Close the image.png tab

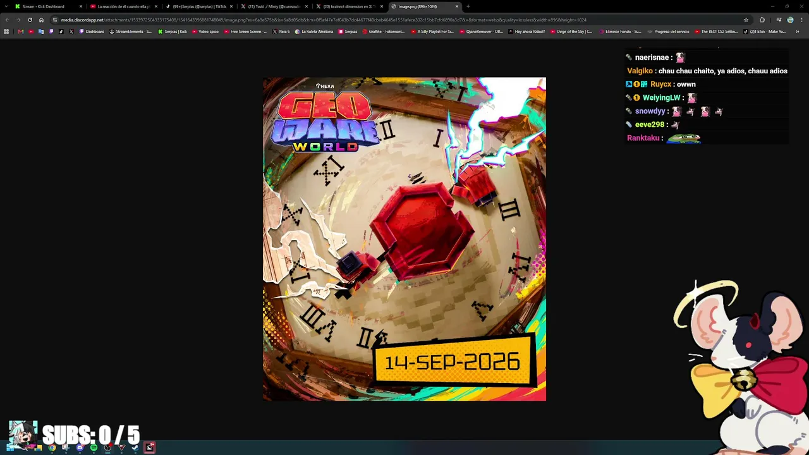pos(457,6)
